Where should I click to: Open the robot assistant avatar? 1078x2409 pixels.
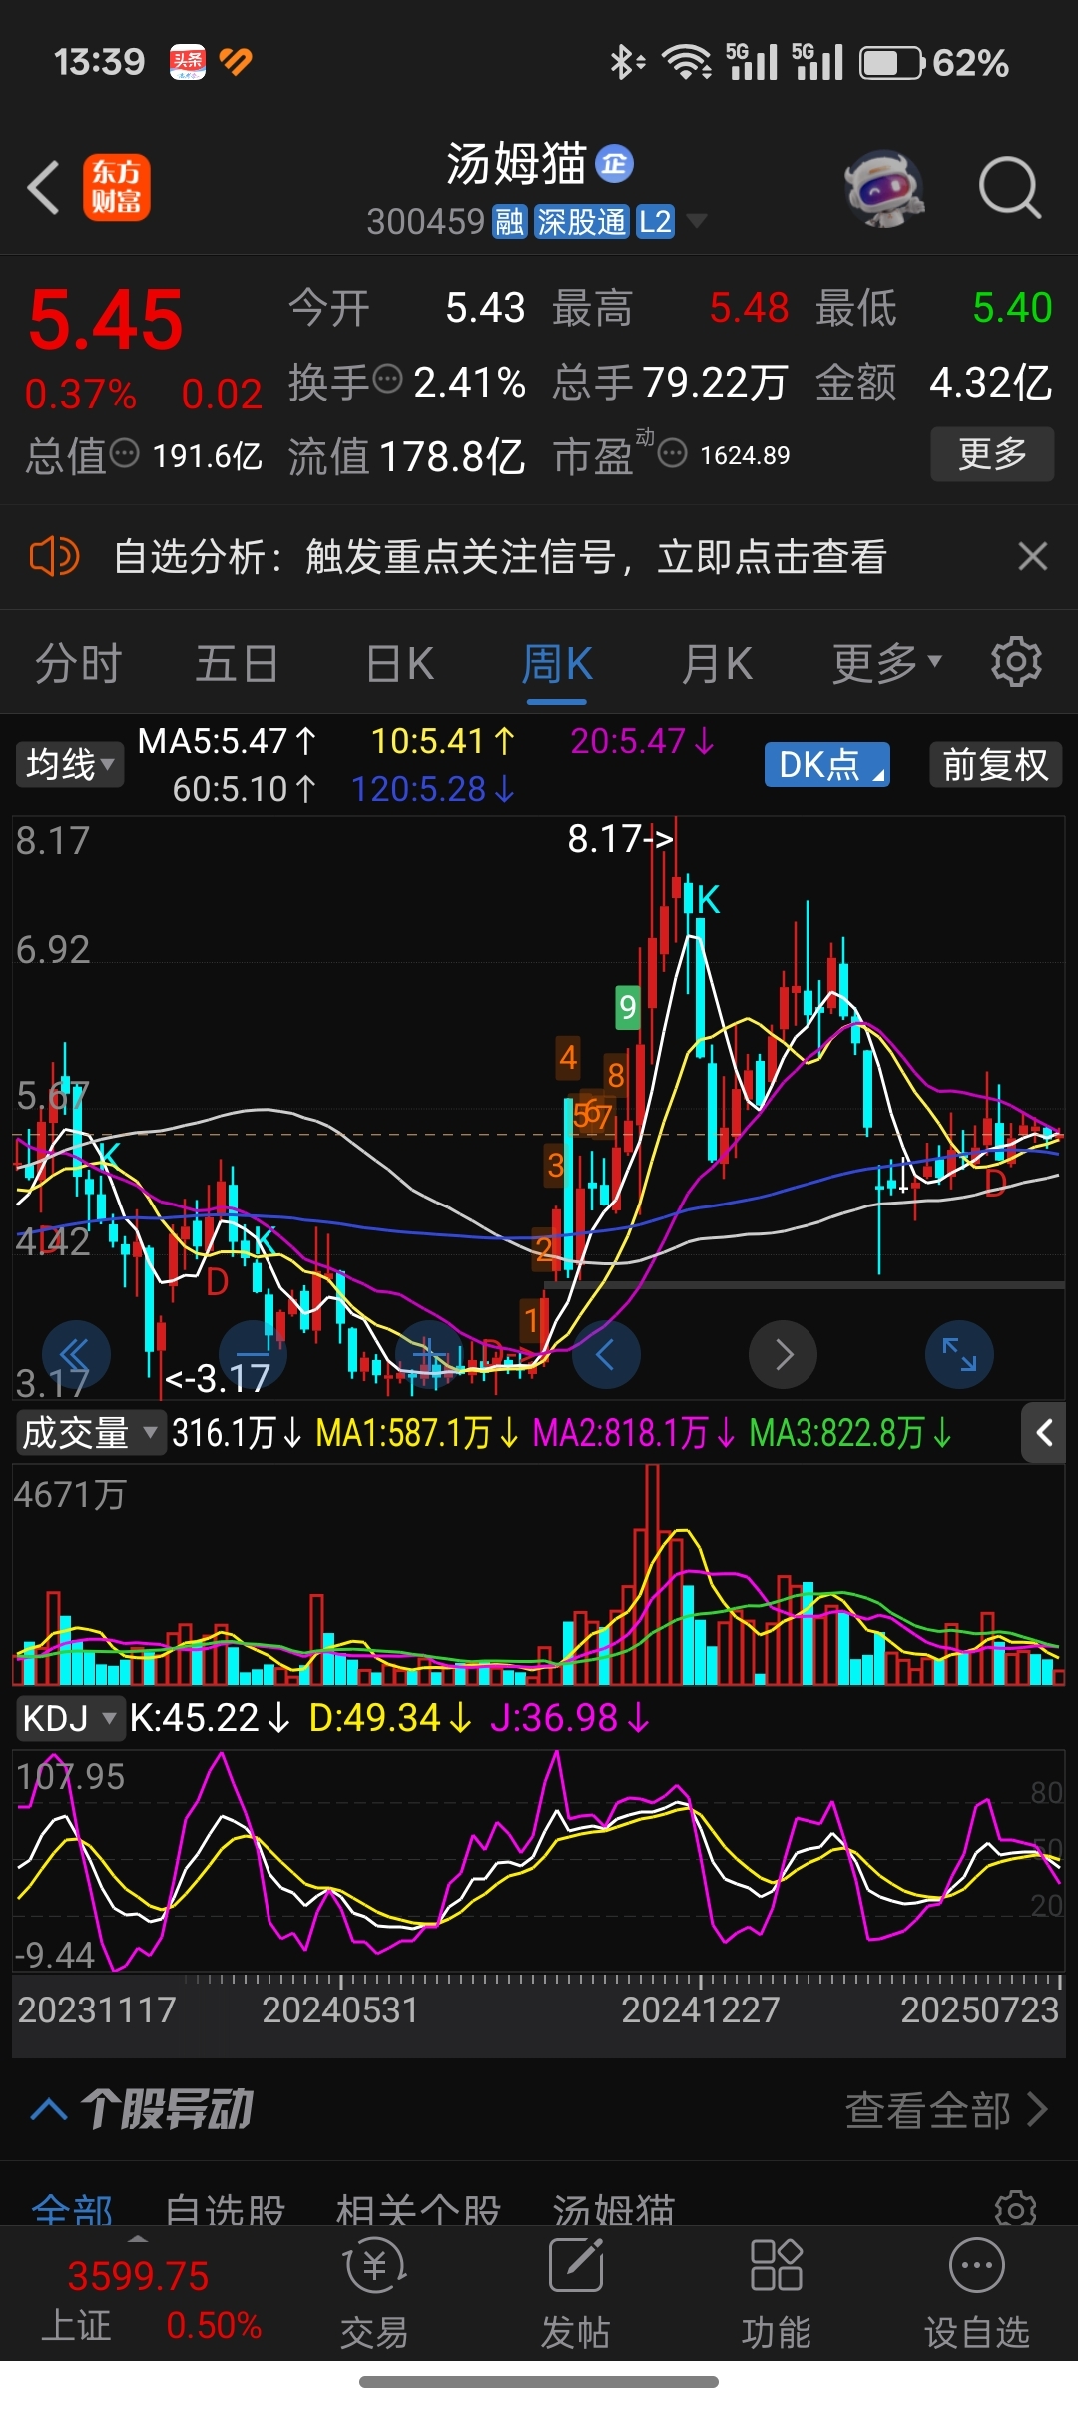884,188
